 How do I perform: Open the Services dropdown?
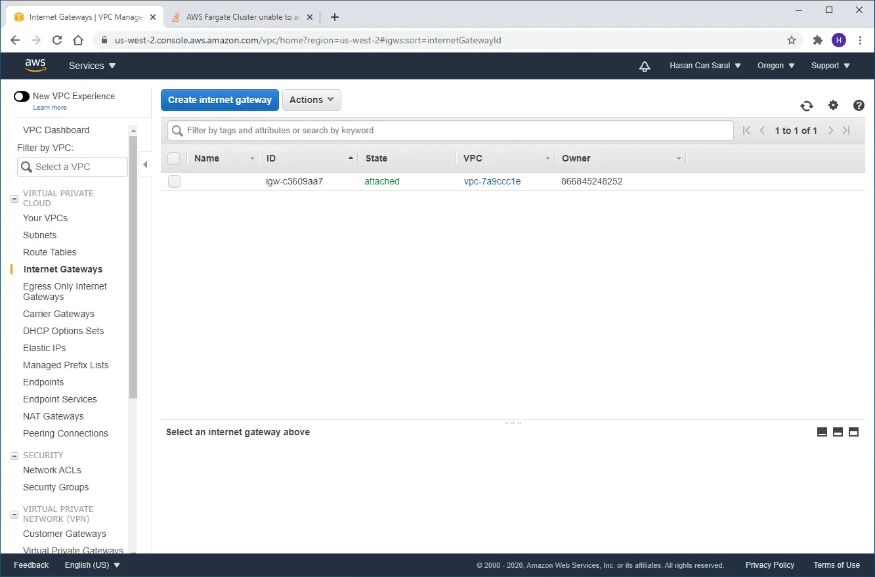pos(93,66)
